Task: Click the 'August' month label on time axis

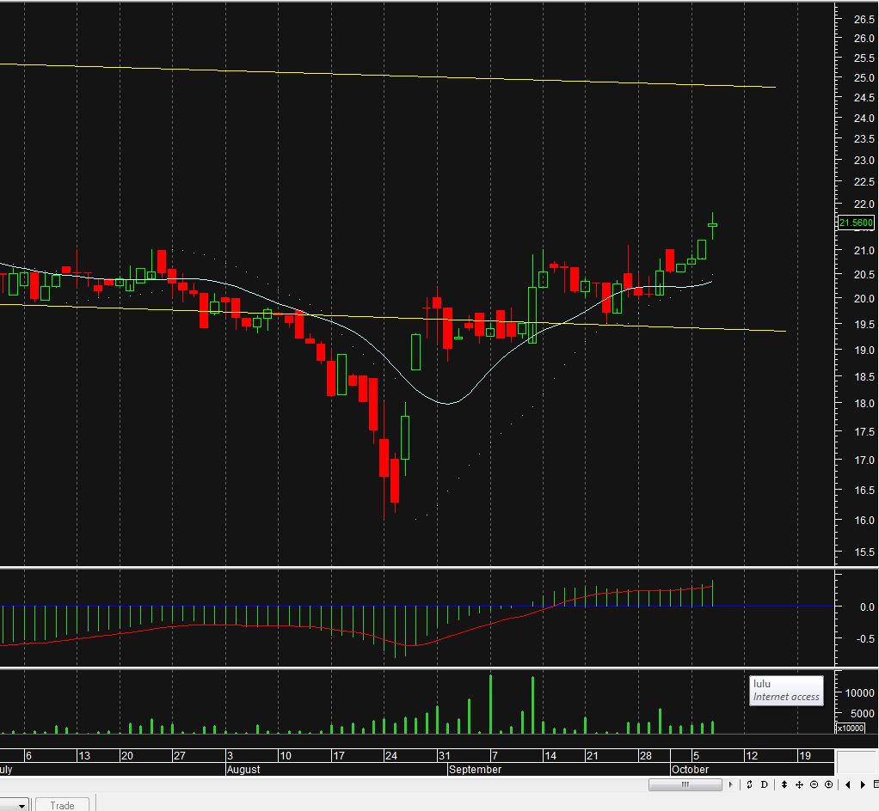Action: (243, 770)
